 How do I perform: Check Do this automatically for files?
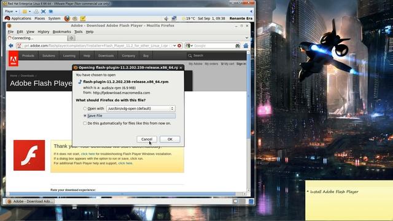point(85,123)
